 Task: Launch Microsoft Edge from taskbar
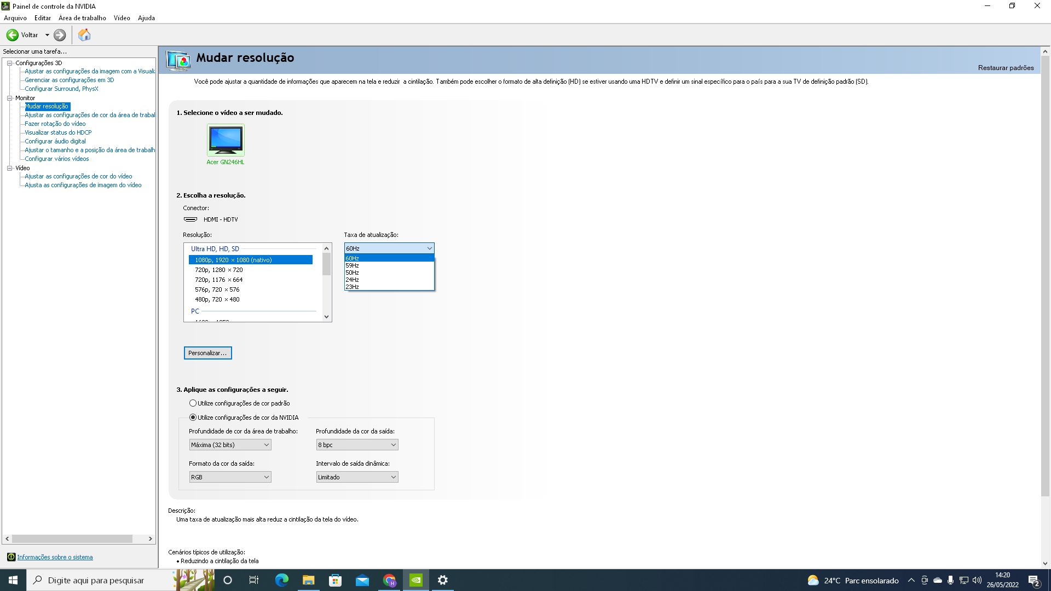pos(281,580)
